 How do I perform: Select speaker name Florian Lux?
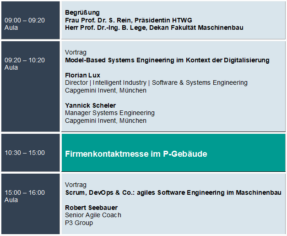[82, 75]
